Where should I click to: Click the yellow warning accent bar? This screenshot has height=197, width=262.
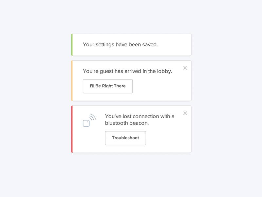(72, 80)
